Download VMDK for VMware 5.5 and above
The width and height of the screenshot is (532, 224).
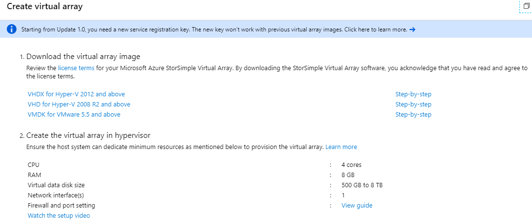74,115
